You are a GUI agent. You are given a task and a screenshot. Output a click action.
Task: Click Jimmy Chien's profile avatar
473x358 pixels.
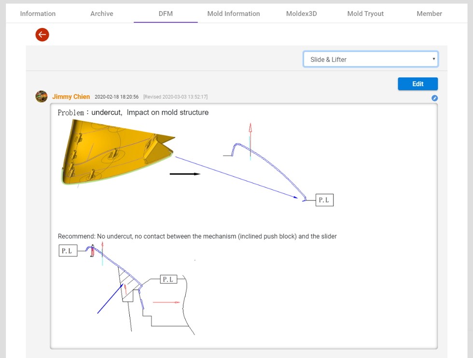pos(42,96)
